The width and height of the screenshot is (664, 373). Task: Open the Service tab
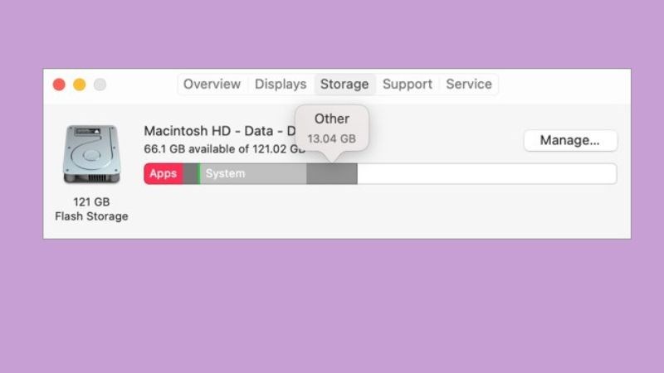[469, 85]
